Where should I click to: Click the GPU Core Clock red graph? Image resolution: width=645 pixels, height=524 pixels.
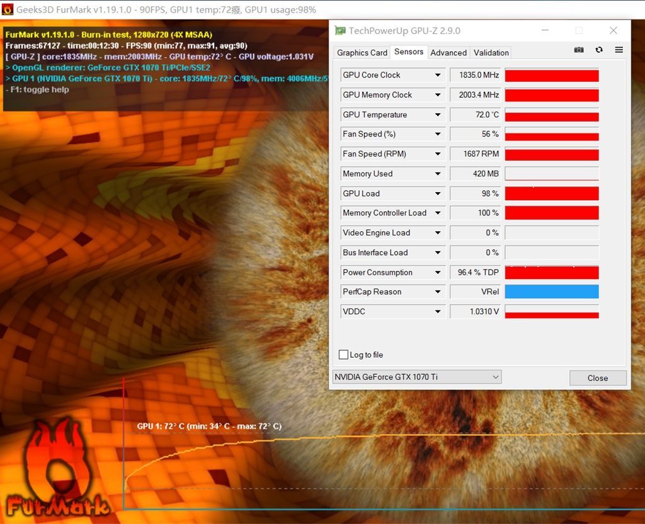[552, 76]
